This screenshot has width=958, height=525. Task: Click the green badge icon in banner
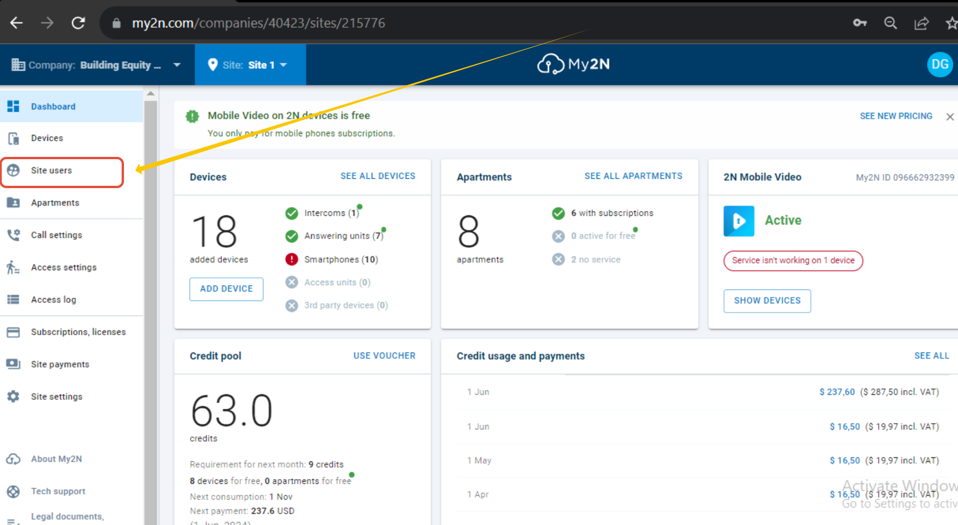[192, 116]
